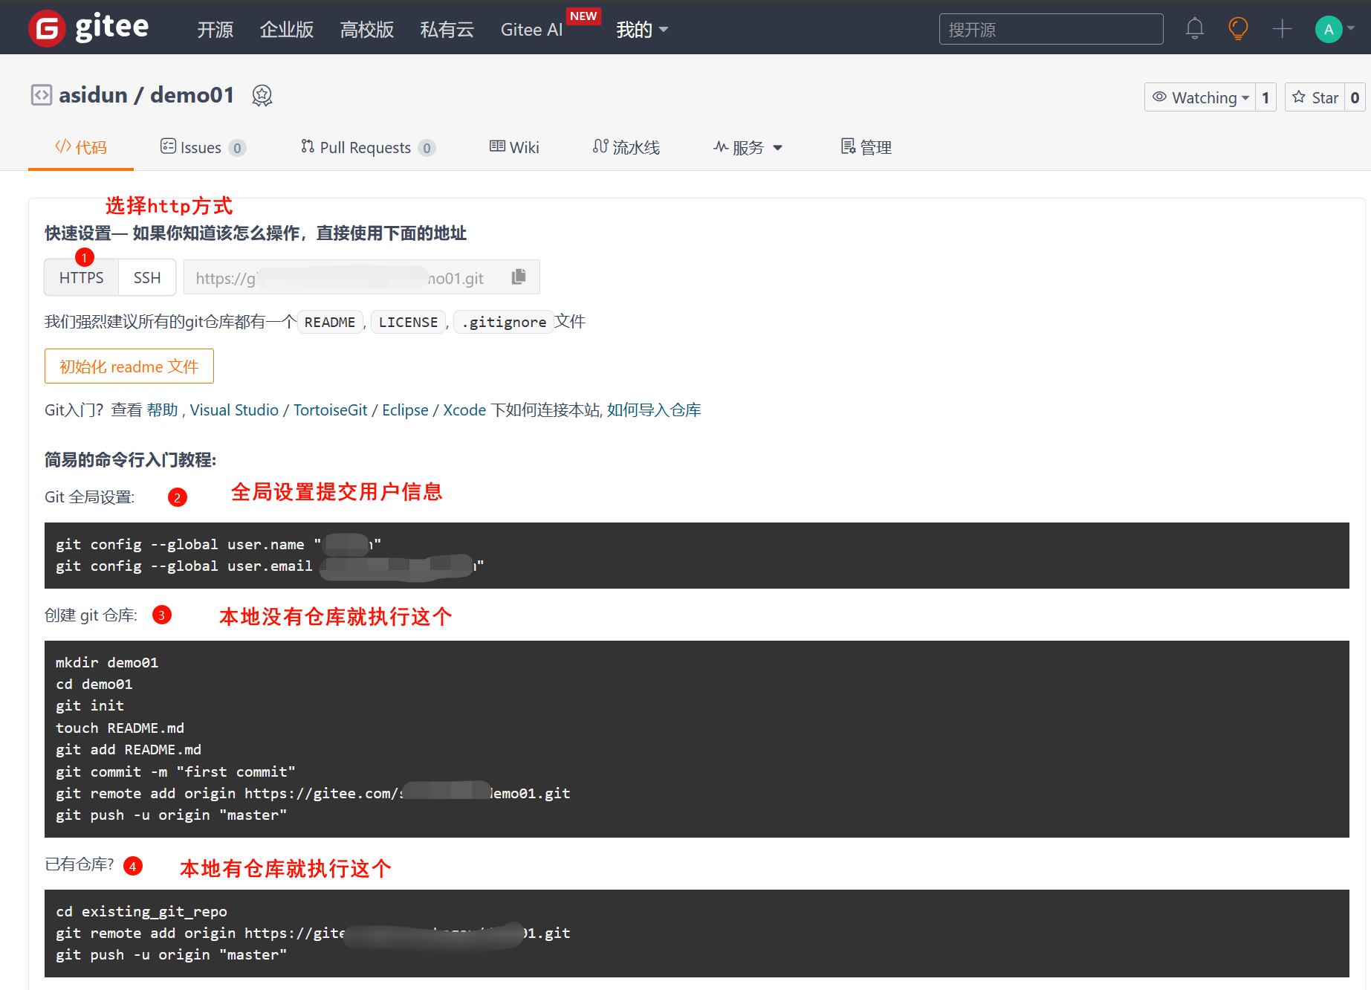The width and height of the screenshot is (1371, 990).
Task: Click the 'cd demo01' line
Action: point(94,684)
